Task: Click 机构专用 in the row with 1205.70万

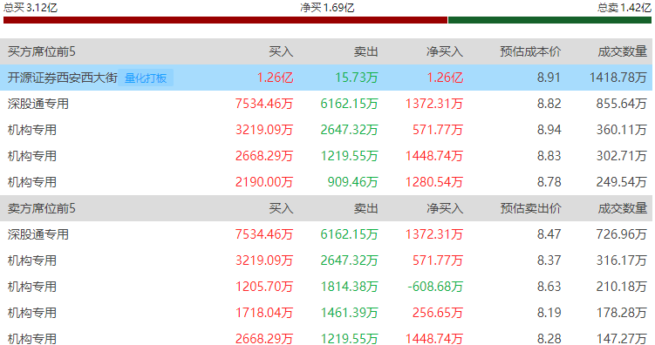Action: [31, 287]
